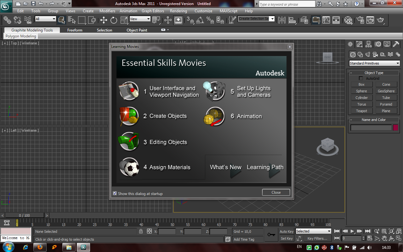This screenshot has width=403, height=252.
Task: Open the Graph Editors menu
Action: coord(153,11)
